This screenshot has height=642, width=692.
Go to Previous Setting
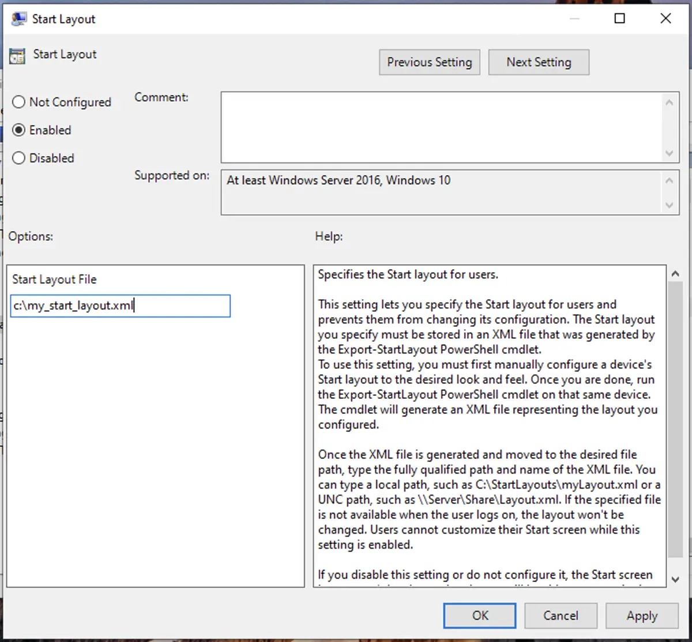(x=430, y=62)
